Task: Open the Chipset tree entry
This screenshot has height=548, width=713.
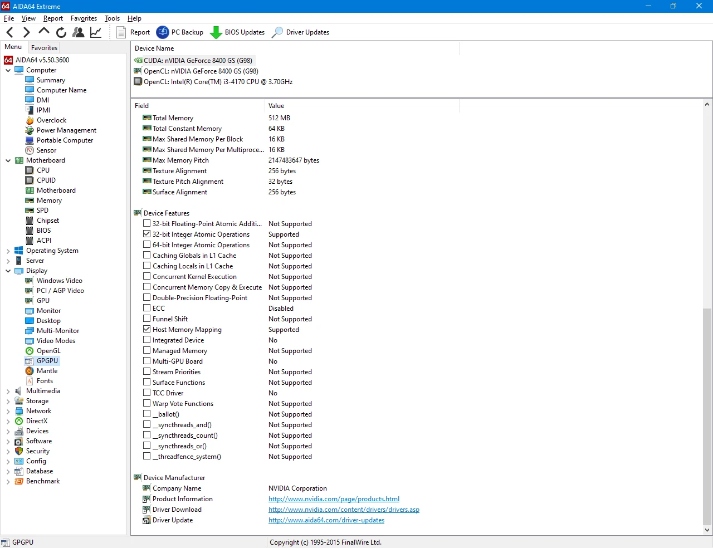Action: (47, 221)
